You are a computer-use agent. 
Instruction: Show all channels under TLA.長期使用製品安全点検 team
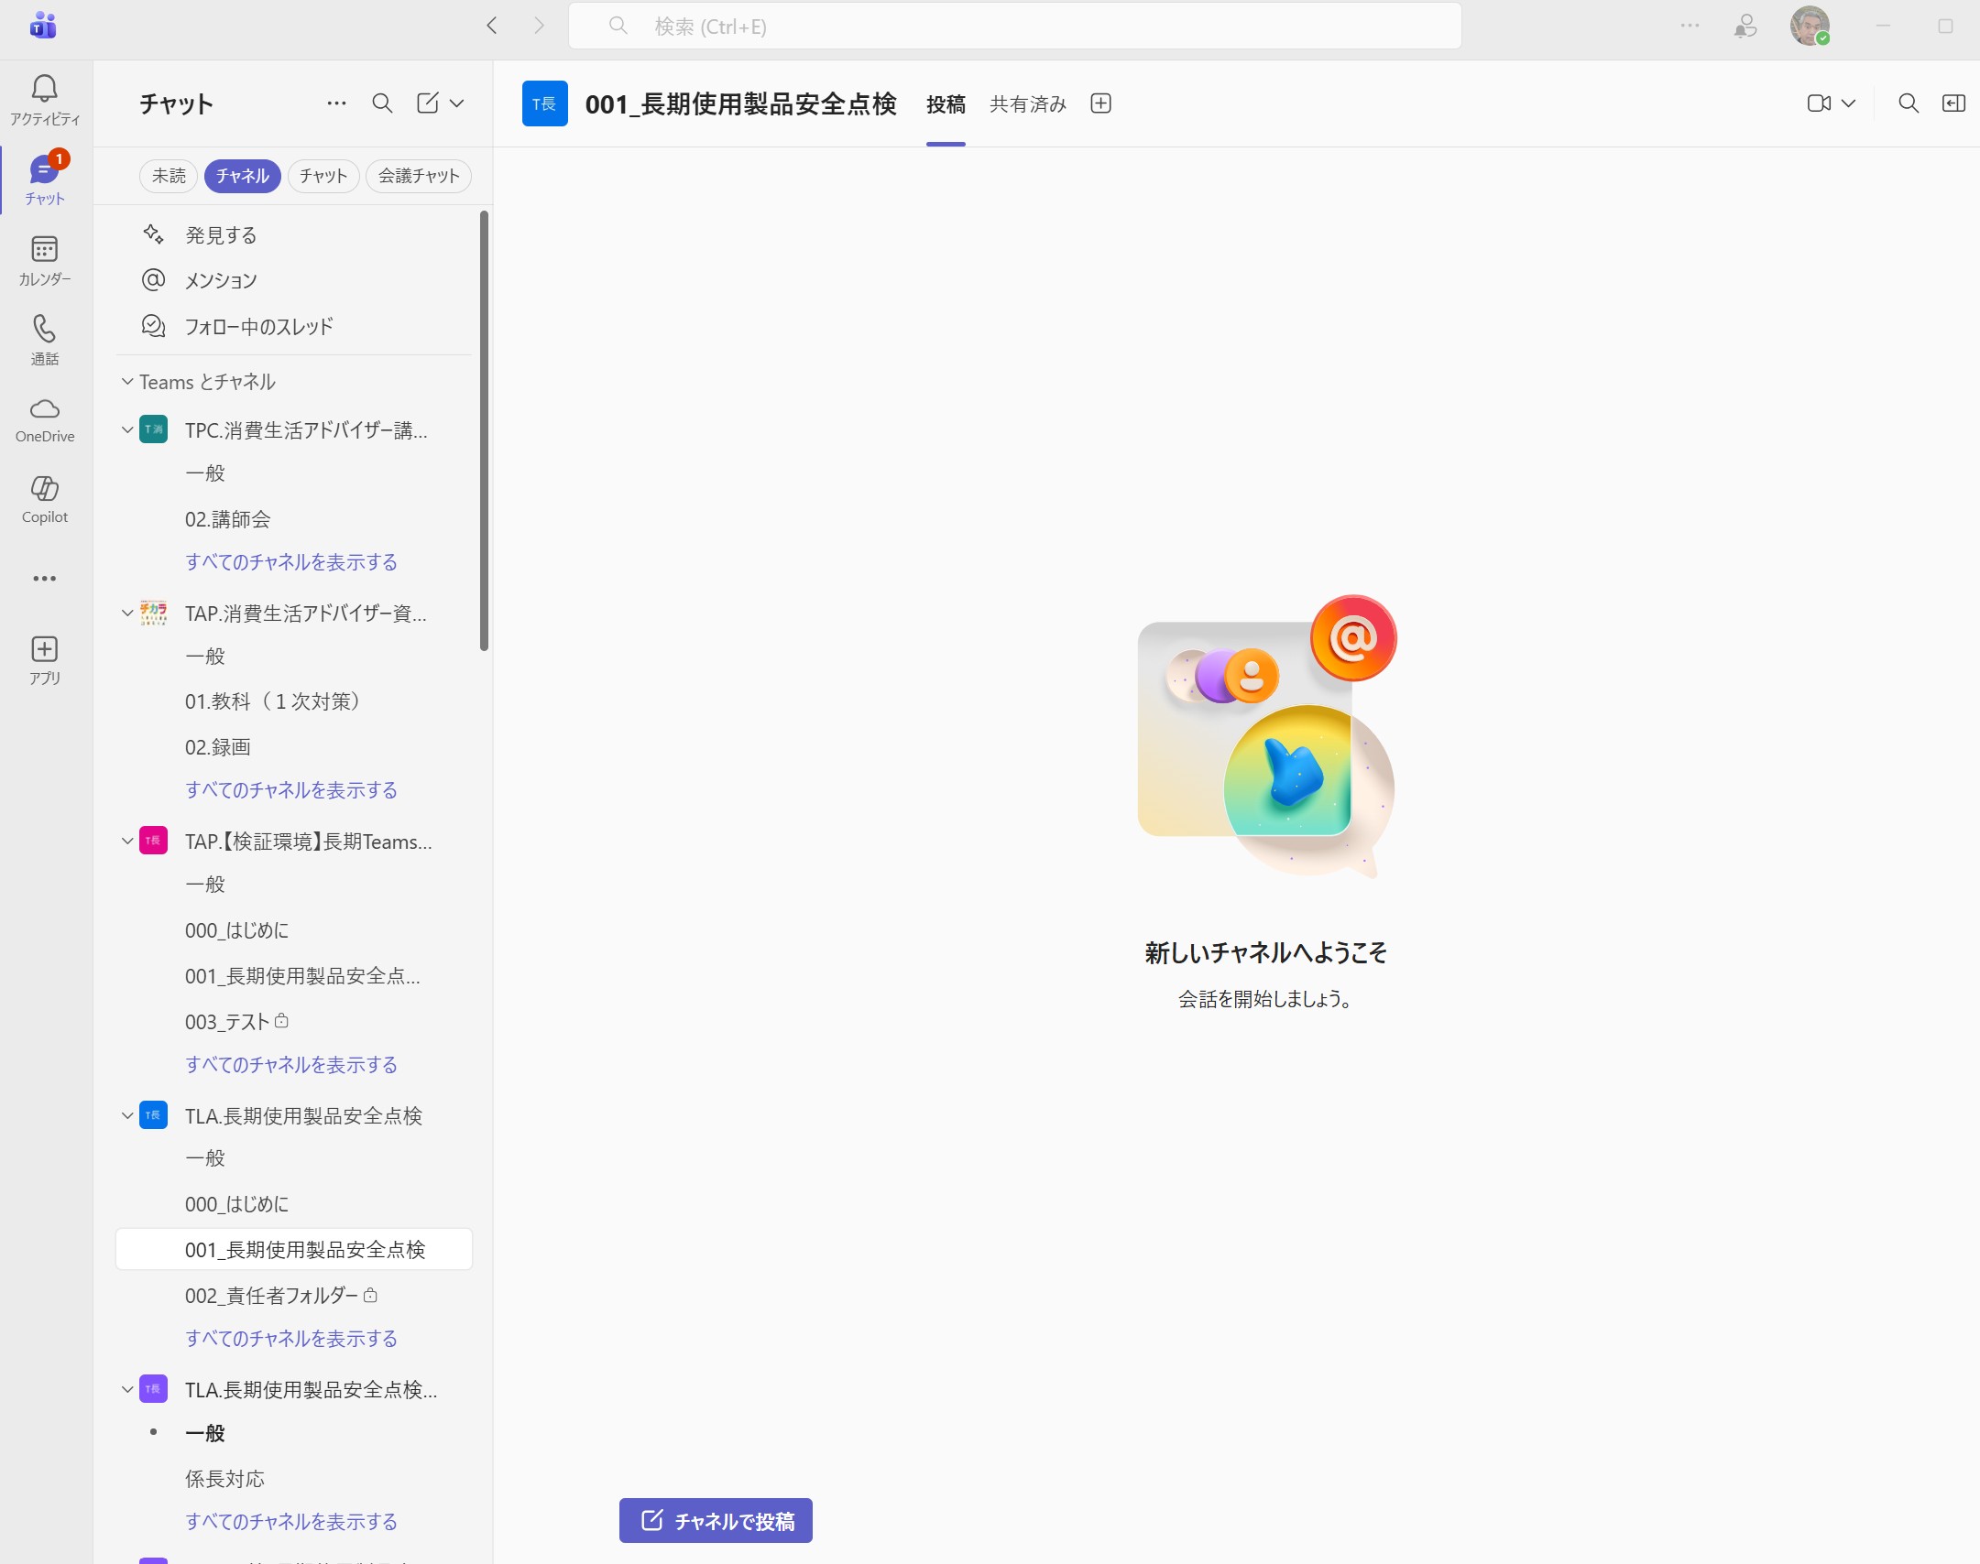point(291,1339)
